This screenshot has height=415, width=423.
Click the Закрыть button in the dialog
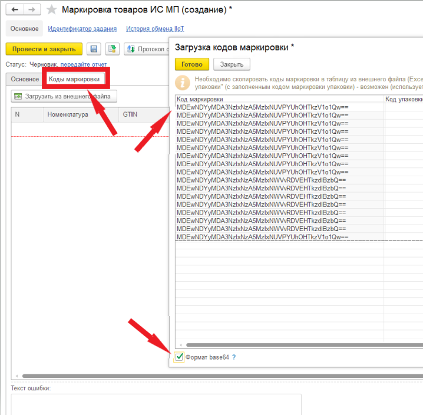click(232, 64)
